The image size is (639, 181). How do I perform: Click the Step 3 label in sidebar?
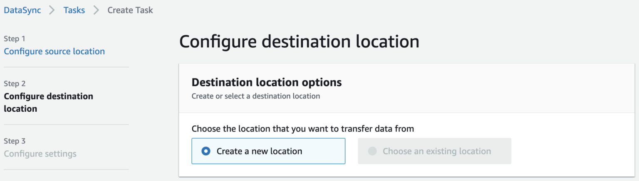15,141
